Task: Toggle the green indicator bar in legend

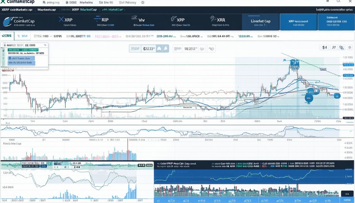Action: [23, 50]
